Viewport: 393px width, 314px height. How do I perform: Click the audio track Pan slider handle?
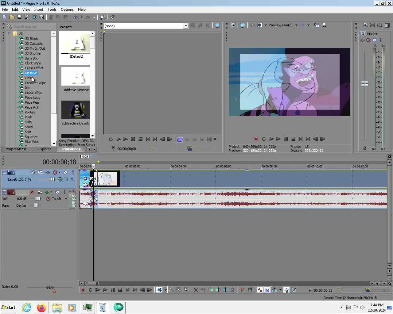click(36, 205)
